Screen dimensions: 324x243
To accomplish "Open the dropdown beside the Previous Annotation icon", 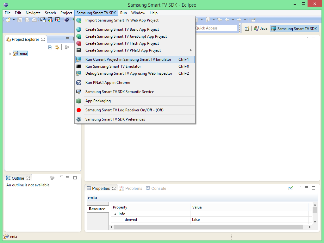I will click(214, 20).
